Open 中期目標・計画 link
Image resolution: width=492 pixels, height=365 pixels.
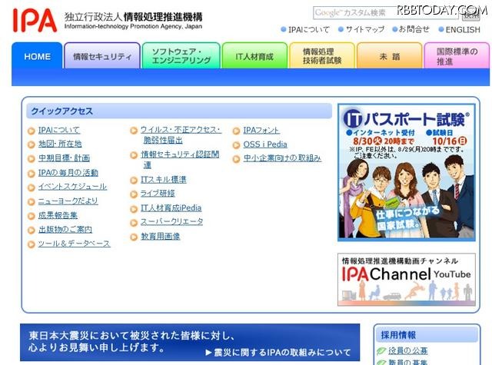pos(64,158)
